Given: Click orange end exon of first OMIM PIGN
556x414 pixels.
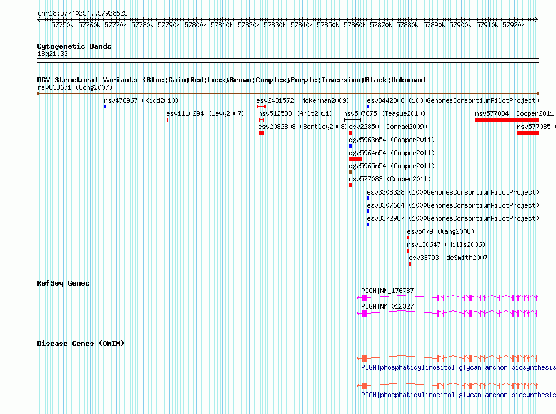Looking at the screenshot, I should tap(364, 359).
